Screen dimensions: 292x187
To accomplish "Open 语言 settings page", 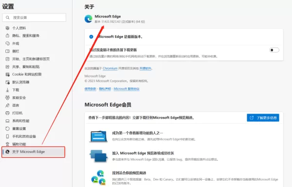I will tap(16, 105).
